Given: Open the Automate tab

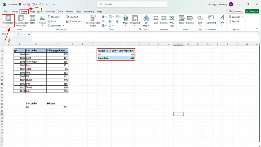Looking at the screenshot, I should coord(89,11).
